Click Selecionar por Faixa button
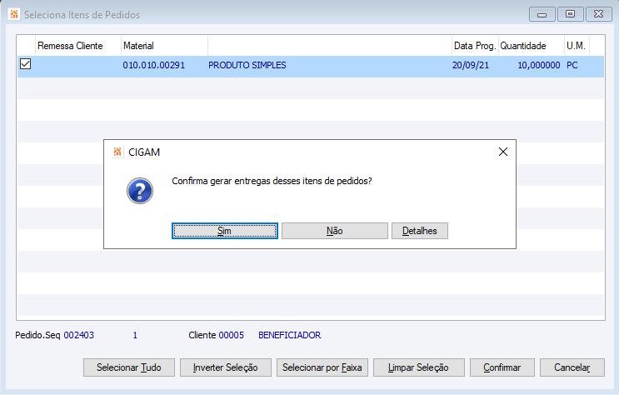This screenshot has height=395, width=619. coord(322,367)
